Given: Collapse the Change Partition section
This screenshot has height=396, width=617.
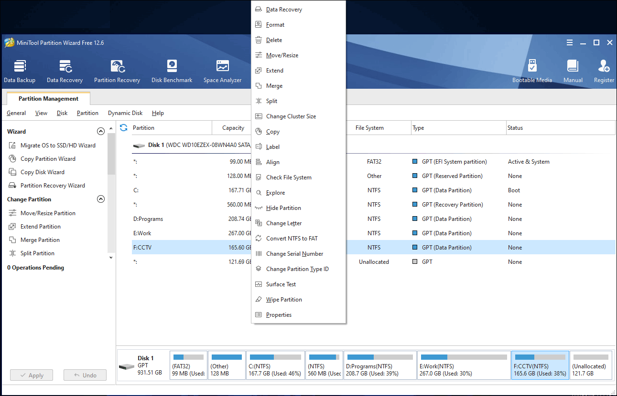Looking at the screenshot, I should (x=101, y=199).
